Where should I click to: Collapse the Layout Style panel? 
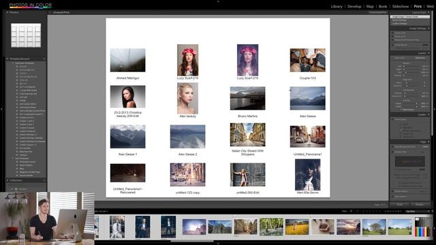coord(429,12)
